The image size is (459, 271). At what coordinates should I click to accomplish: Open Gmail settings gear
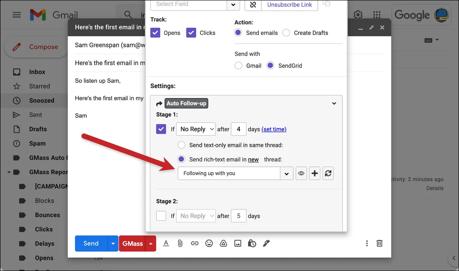point(358,15)
